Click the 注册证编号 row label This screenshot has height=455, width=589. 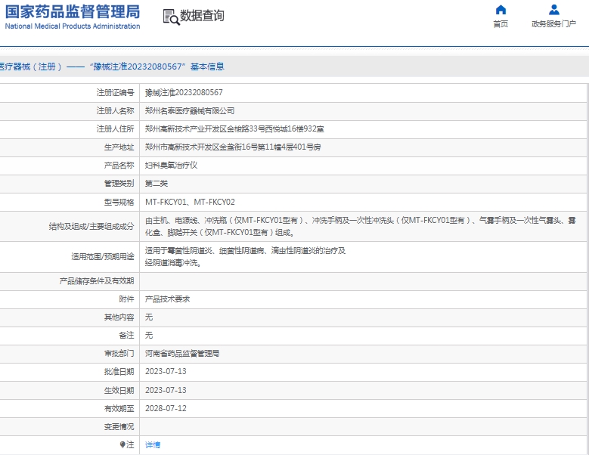point(116,92)
